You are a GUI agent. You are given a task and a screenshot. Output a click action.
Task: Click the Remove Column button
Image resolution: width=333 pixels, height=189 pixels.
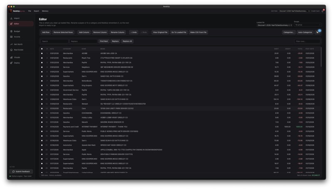[100, 32]
